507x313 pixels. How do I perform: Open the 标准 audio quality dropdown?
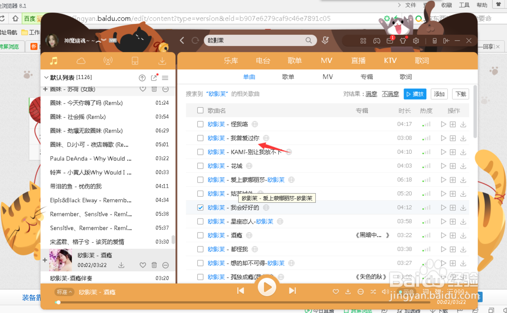pyautogui.click(x=64, y=292)
